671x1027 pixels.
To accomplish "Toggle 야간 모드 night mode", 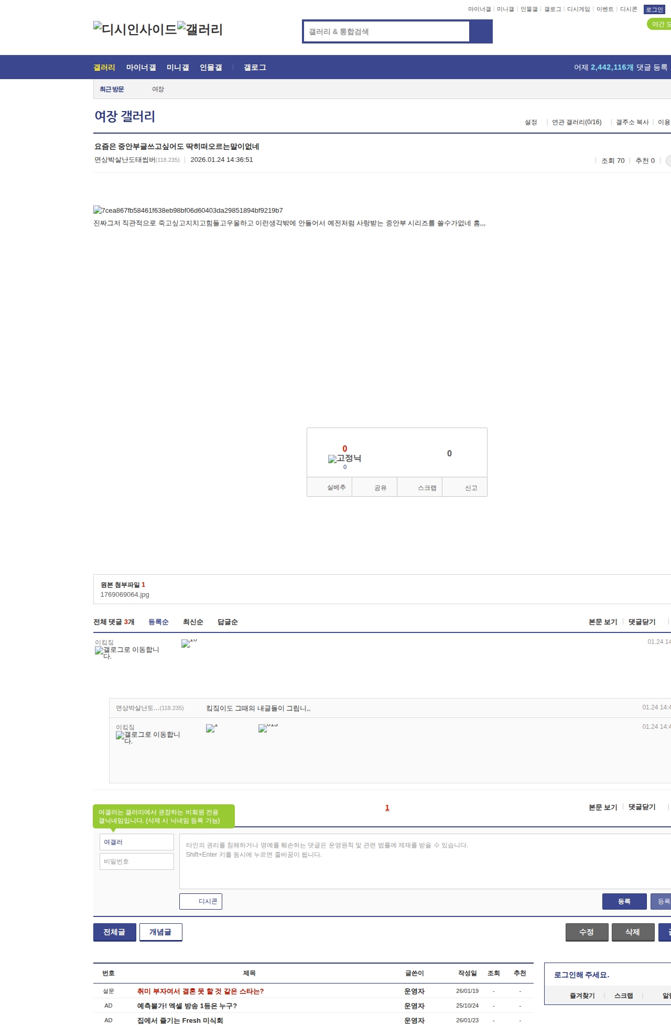I will click(x=659, y=24).
